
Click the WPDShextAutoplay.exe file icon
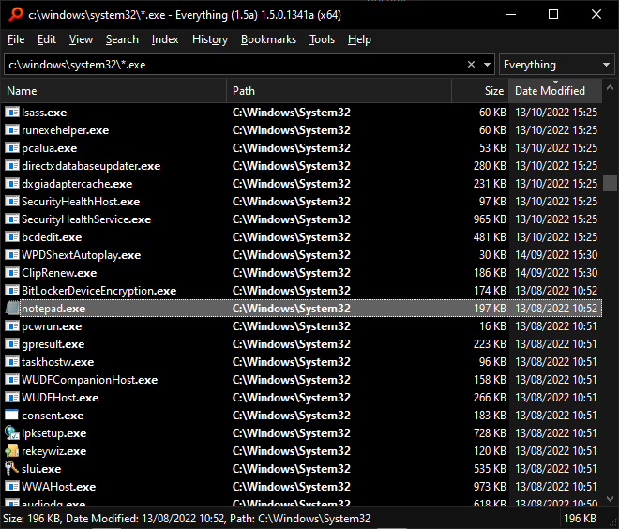coord(12,255)
